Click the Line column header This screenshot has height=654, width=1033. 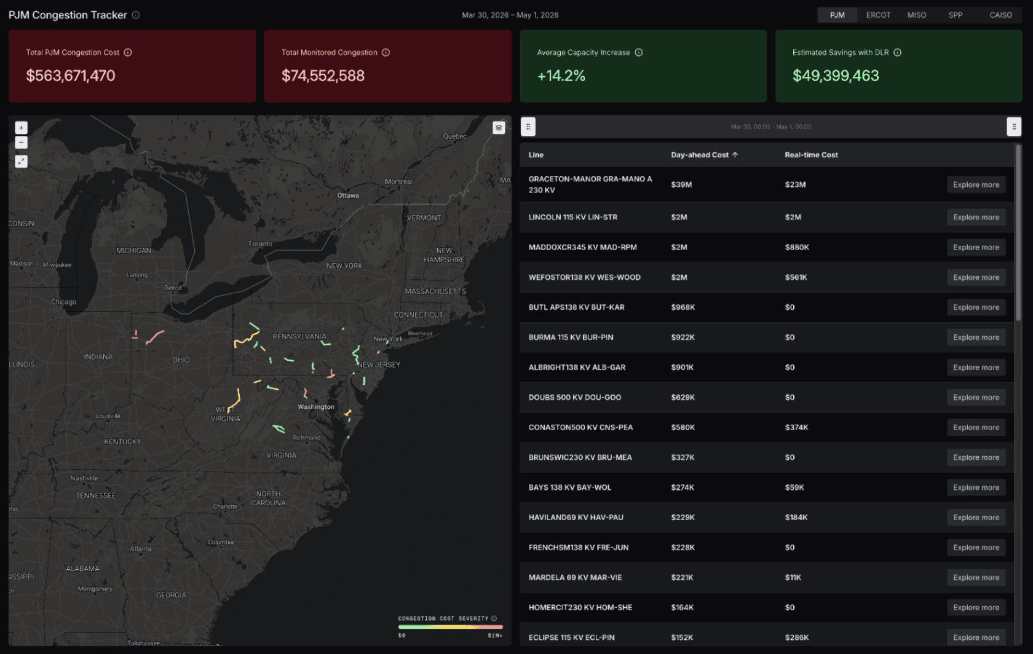(536, 155)
